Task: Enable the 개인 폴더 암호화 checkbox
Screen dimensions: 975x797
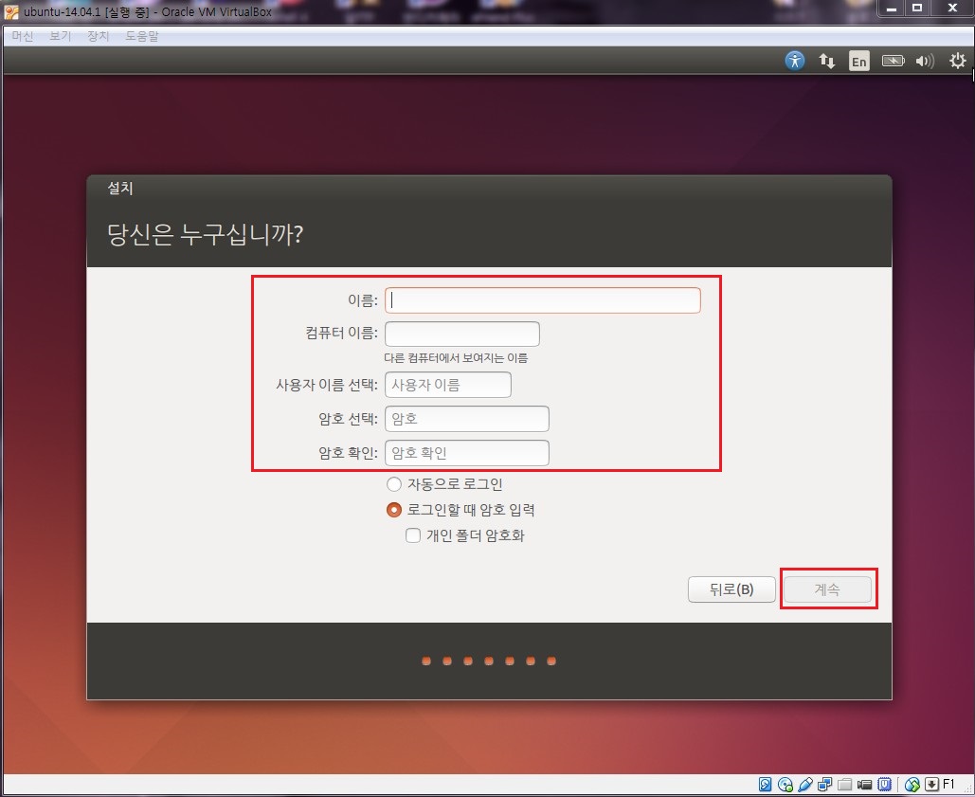Action: pyautogui.click(x=412, y=534)
